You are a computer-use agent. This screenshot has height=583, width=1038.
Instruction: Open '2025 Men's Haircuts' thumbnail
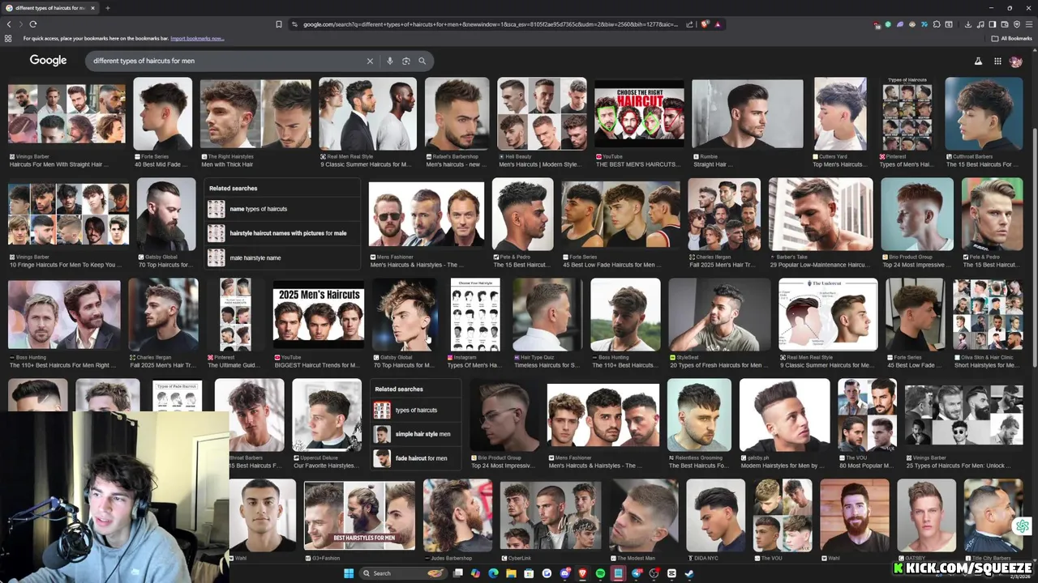[319, 314]
